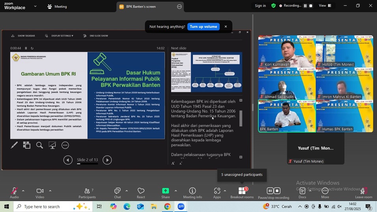
Task: Open the Participants panel
Action: click(x=87, y=193)
